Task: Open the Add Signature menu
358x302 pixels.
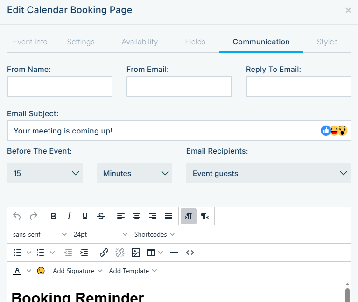Action: pyautogui.click(x=77, y=271)
